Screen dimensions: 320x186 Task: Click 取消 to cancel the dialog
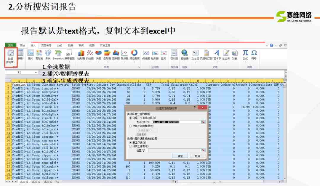tap(198, 156)
